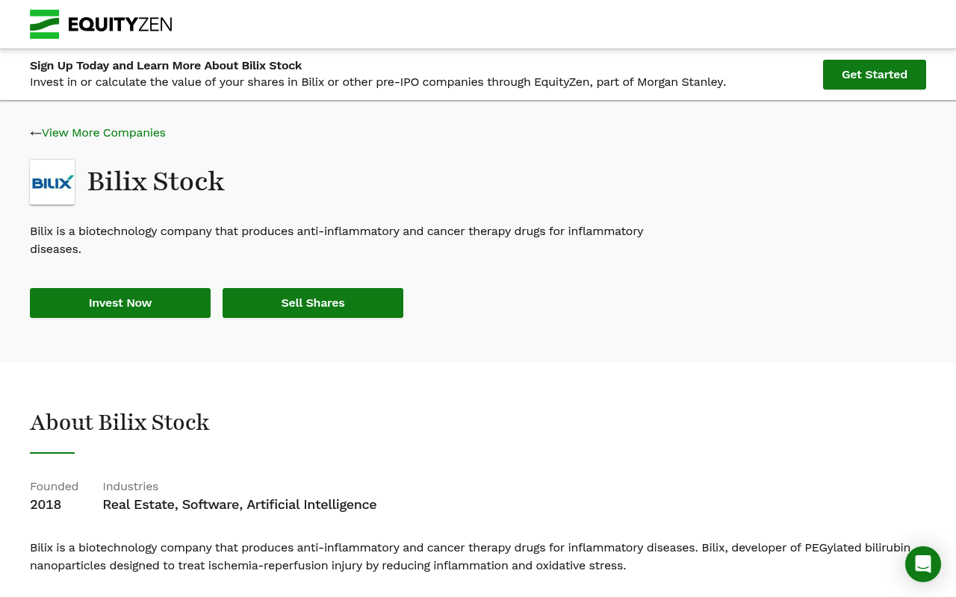956x597 pixels.
Task: Click the Real Estate, Software, Artificial Intelligence text
Action: (x=240, y=504)
